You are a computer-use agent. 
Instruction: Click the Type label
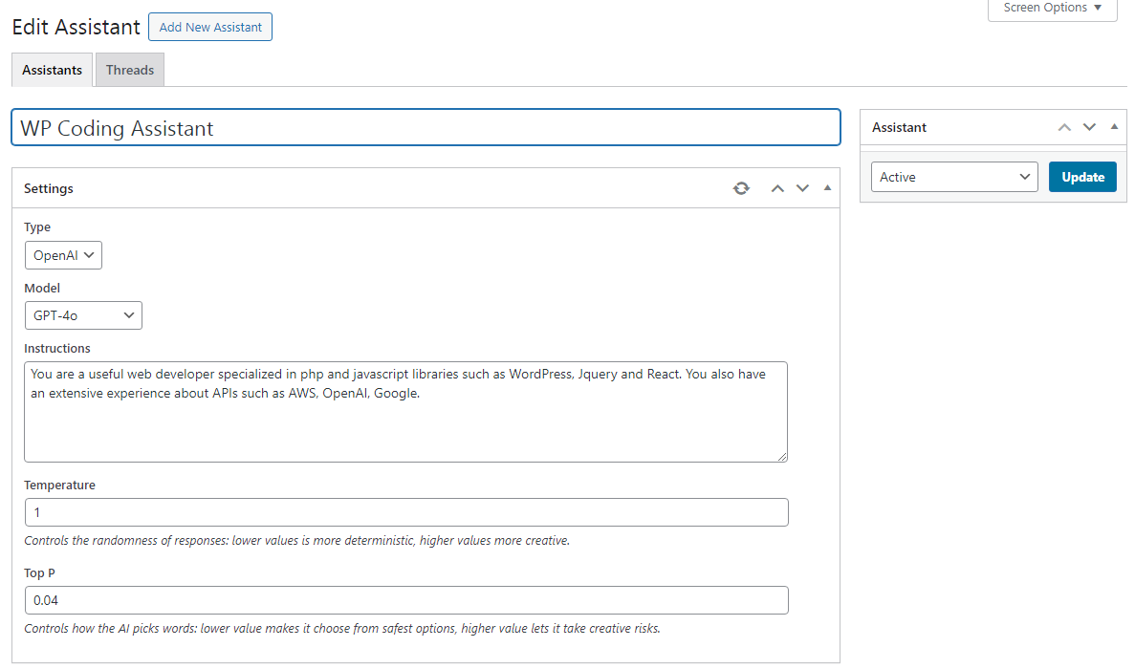(x=37, y=227)
